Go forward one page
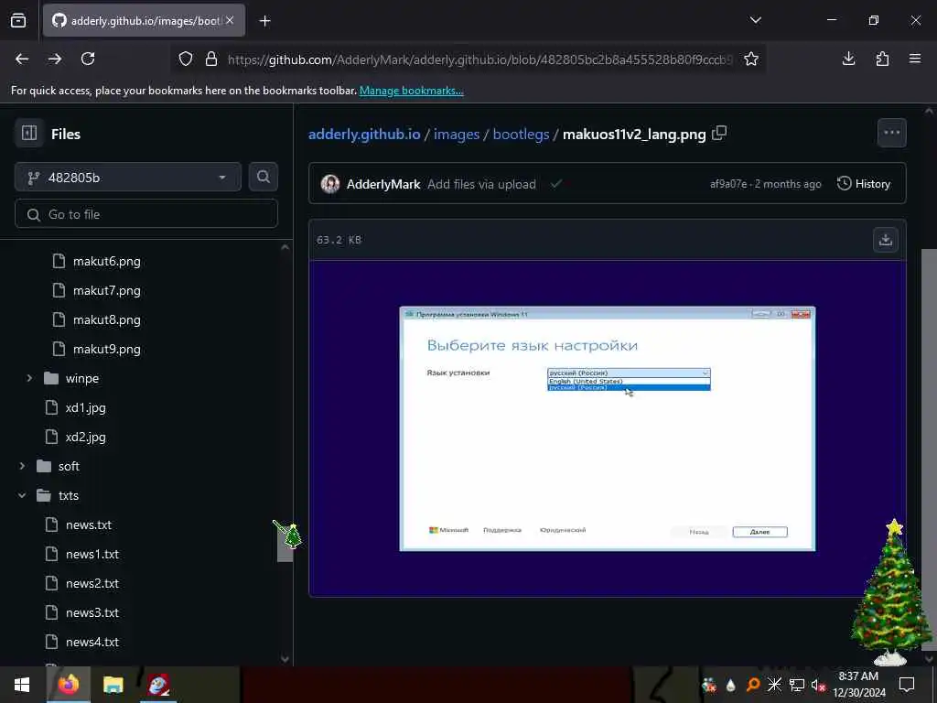The width and height of the screenshot is (937, 703). click(x=55, y=59)
